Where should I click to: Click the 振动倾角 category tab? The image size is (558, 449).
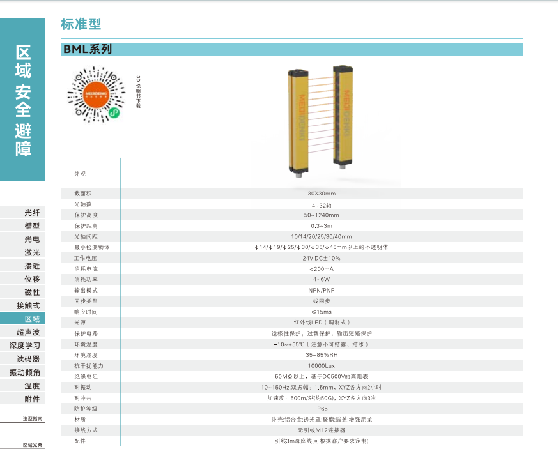25,372
